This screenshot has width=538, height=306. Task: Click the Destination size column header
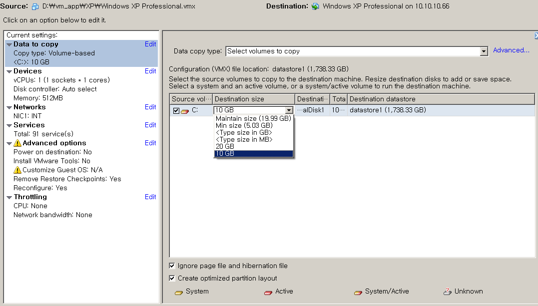pyautogui.click(x=254, y=99)
